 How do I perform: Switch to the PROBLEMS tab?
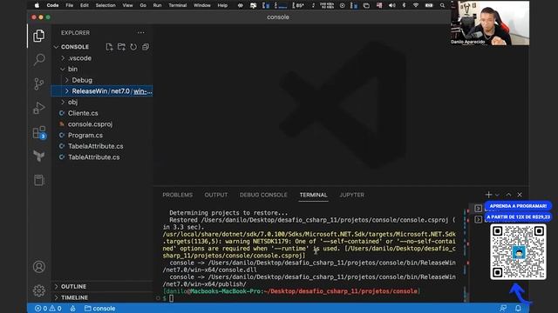(x=177, y=195)
